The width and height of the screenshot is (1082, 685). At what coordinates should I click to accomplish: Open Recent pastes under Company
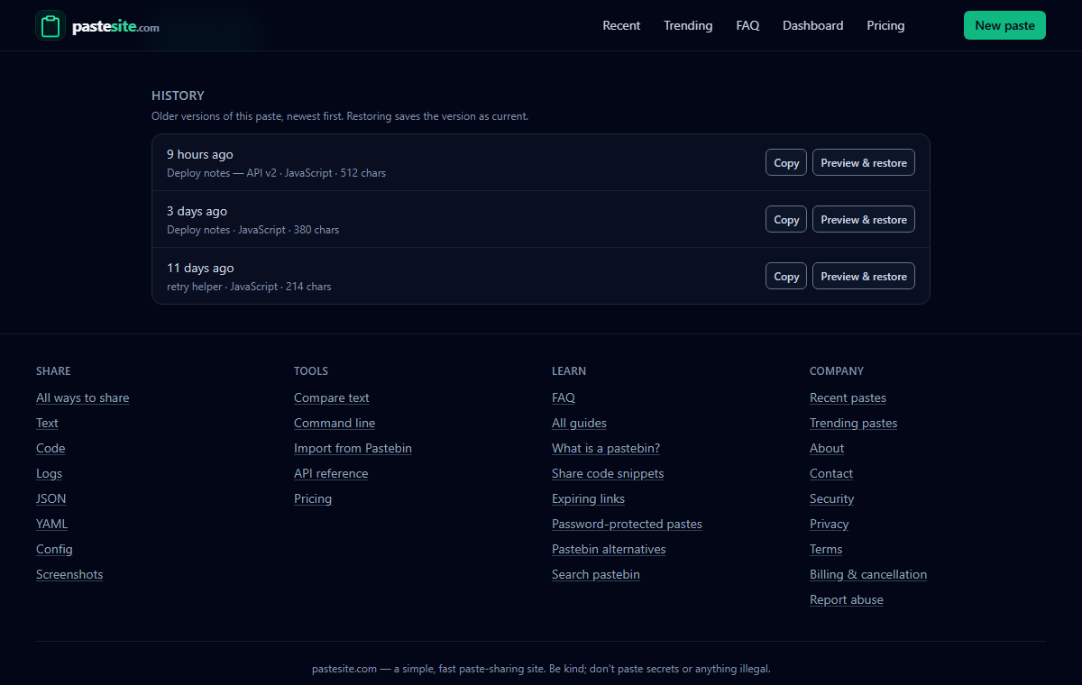click(848, 398)
